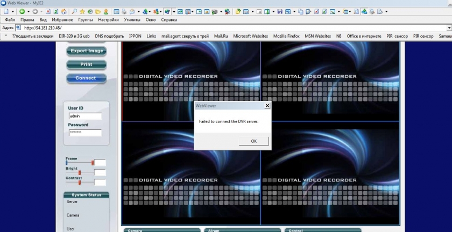The image size is (452, 232).
Task: Go back with the green arrow icon
Action: (x=22, y=11)
